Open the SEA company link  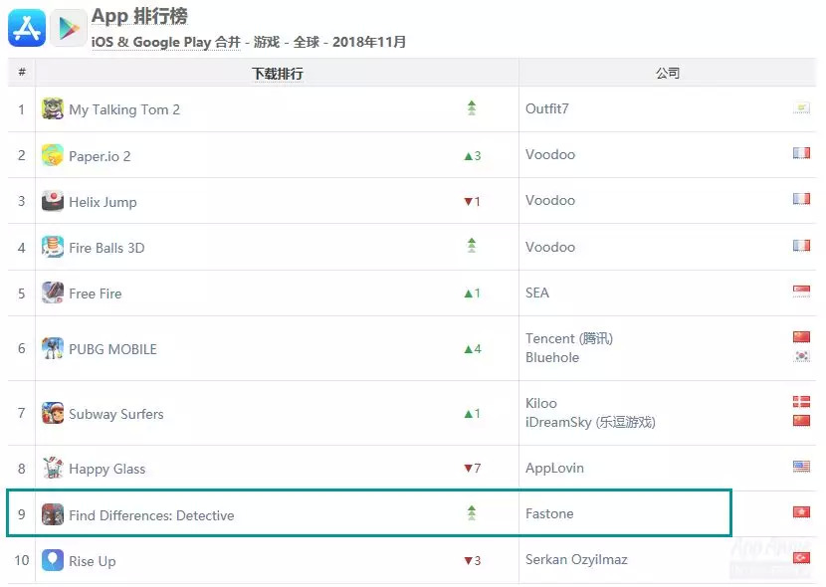[537, 293]
